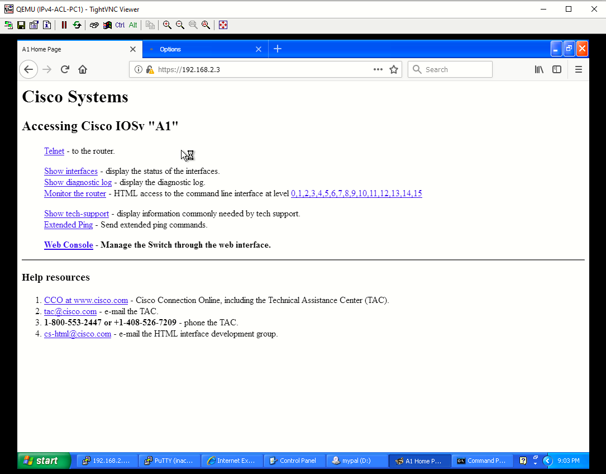Send Ctrl+Alt+Del to the remote machine

coord(94,25)
